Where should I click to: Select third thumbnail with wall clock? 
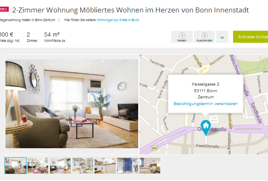coord(60,166)
